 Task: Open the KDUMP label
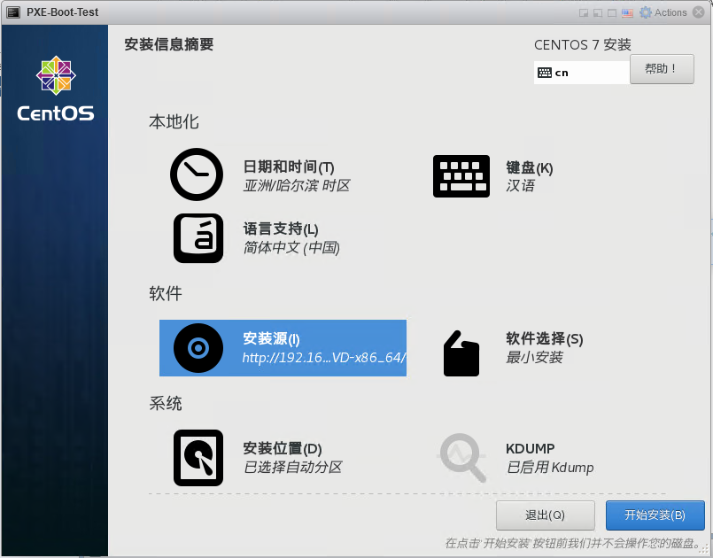pyautogui.click(x=531, y=449)
